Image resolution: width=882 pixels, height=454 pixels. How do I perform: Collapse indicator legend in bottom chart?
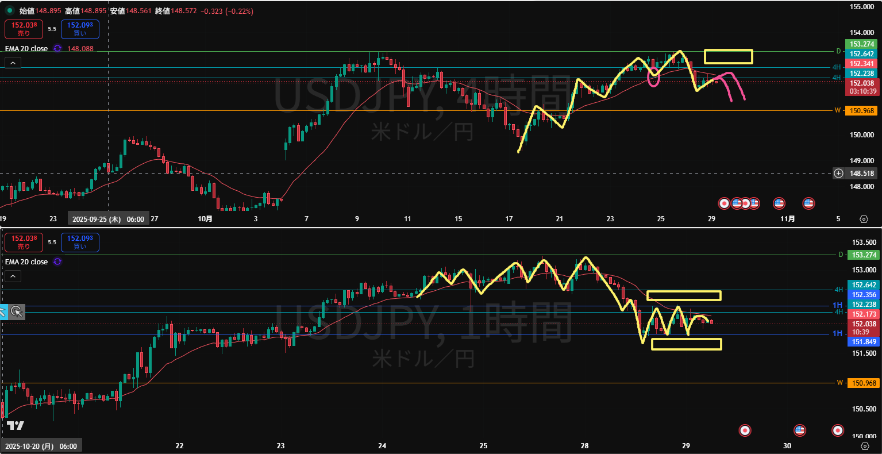(x=13, y=276)
